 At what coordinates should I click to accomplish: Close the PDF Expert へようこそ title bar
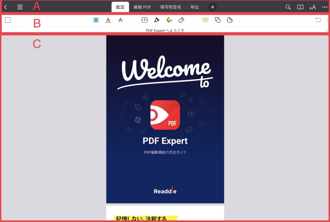pyautogui.click(x=327, y=31)
